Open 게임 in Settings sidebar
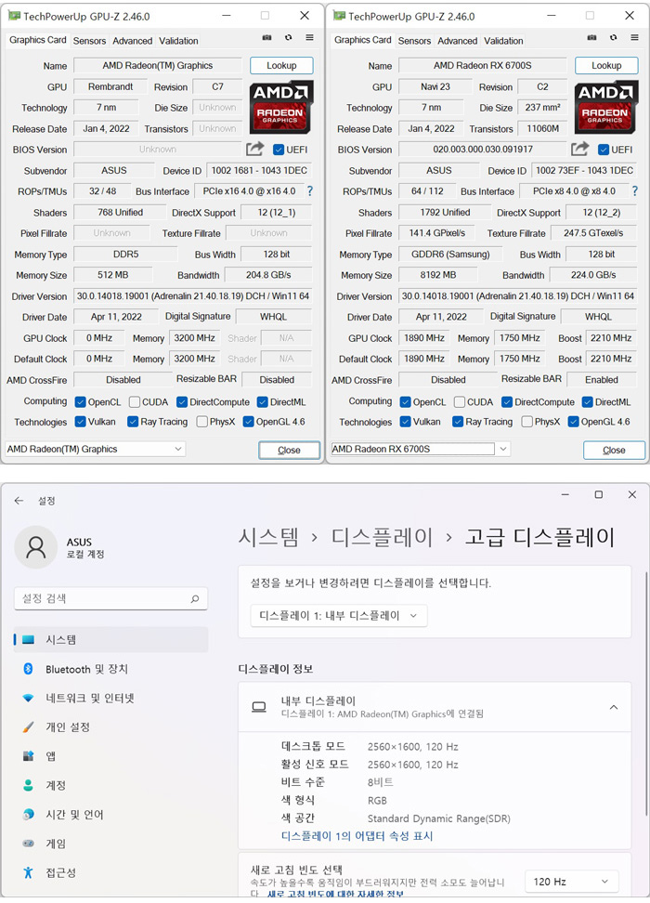 [110, 844]
